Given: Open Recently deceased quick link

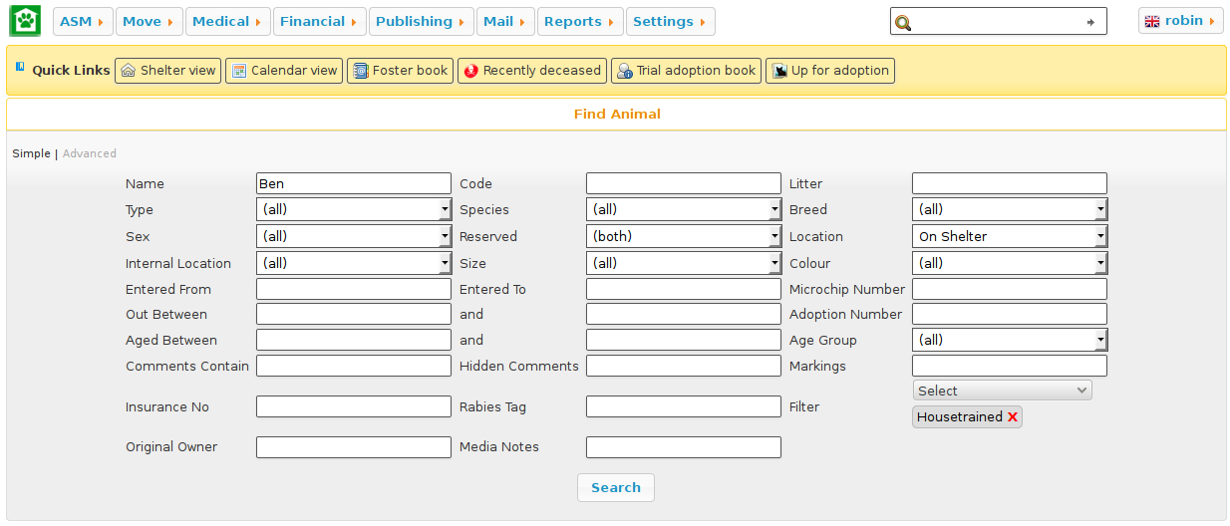Looking at the screenshot, I should coord(531,71).
